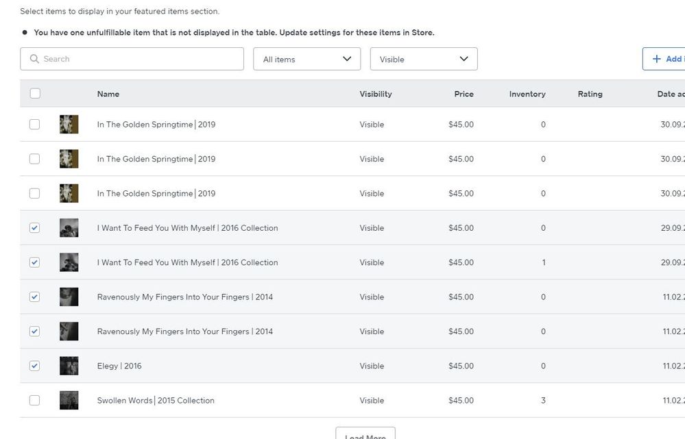Open Swollen Words | 2015 Collection item name

[x=156, y=400]
